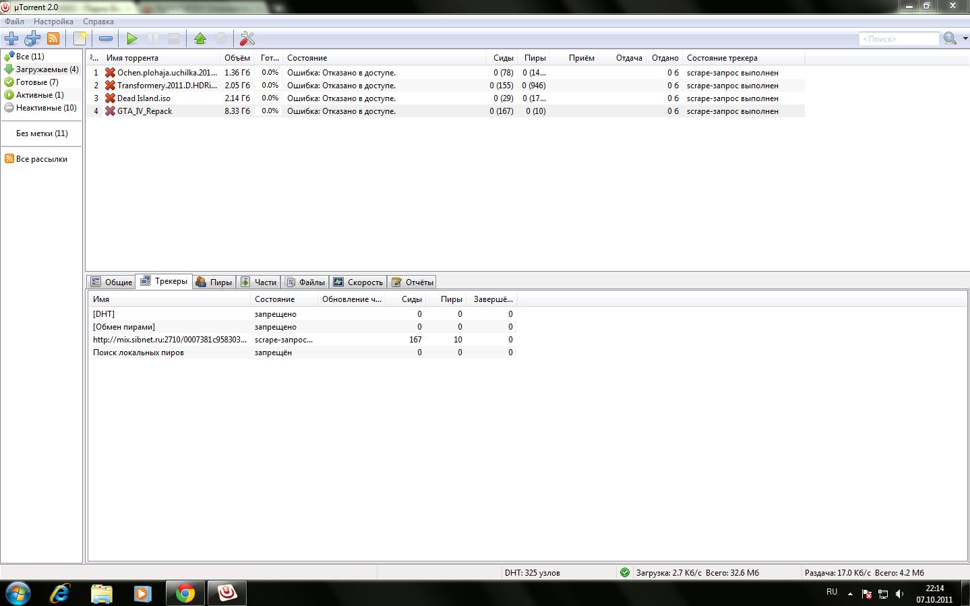This screenshot has width=970, height=606.
Task: Click the progress bar of Dead Island.iso
Action: pyautogui.click(x=270, y=98)
